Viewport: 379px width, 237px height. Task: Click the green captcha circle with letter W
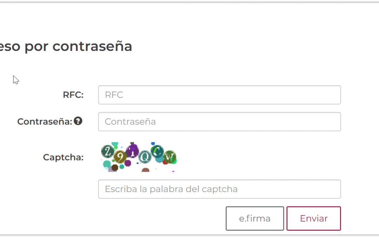169,157
